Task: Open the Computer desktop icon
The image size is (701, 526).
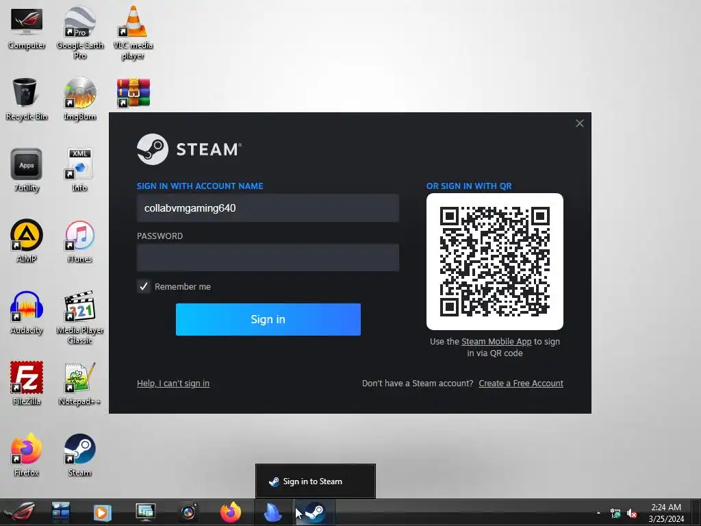Action: [x=27, y=27]
